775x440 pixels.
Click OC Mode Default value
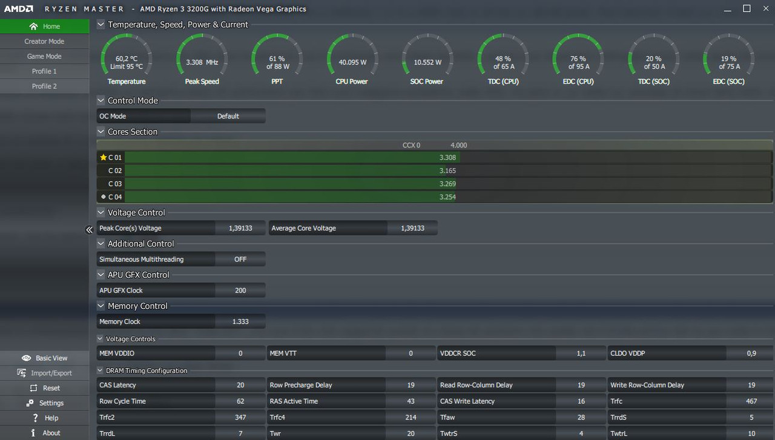coord(228,116)
